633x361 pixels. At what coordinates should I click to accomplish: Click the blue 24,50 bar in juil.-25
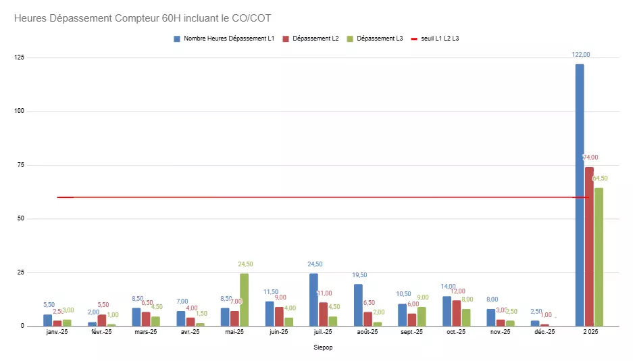pyautogui.click(x=313, y=299)
